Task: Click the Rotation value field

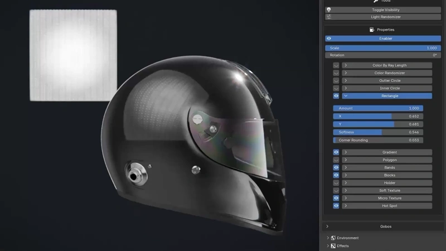Action: pyautogui.click(x=383, y=55)
